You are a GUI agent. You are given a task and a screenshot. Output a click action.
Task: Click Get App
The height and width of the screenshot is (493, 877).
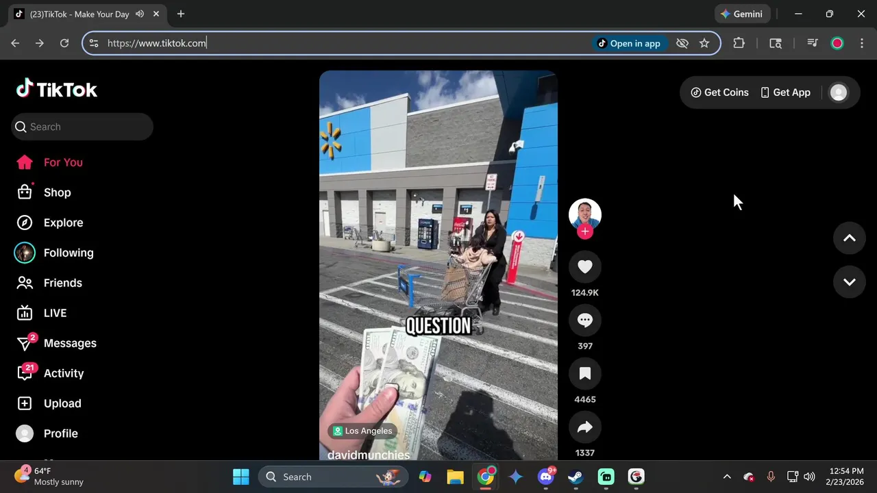point(785,92)
